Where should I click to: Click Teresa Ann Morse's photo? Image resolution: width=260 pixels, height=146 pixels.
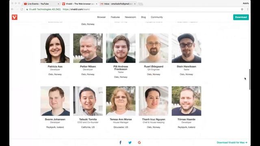point(121,101)
